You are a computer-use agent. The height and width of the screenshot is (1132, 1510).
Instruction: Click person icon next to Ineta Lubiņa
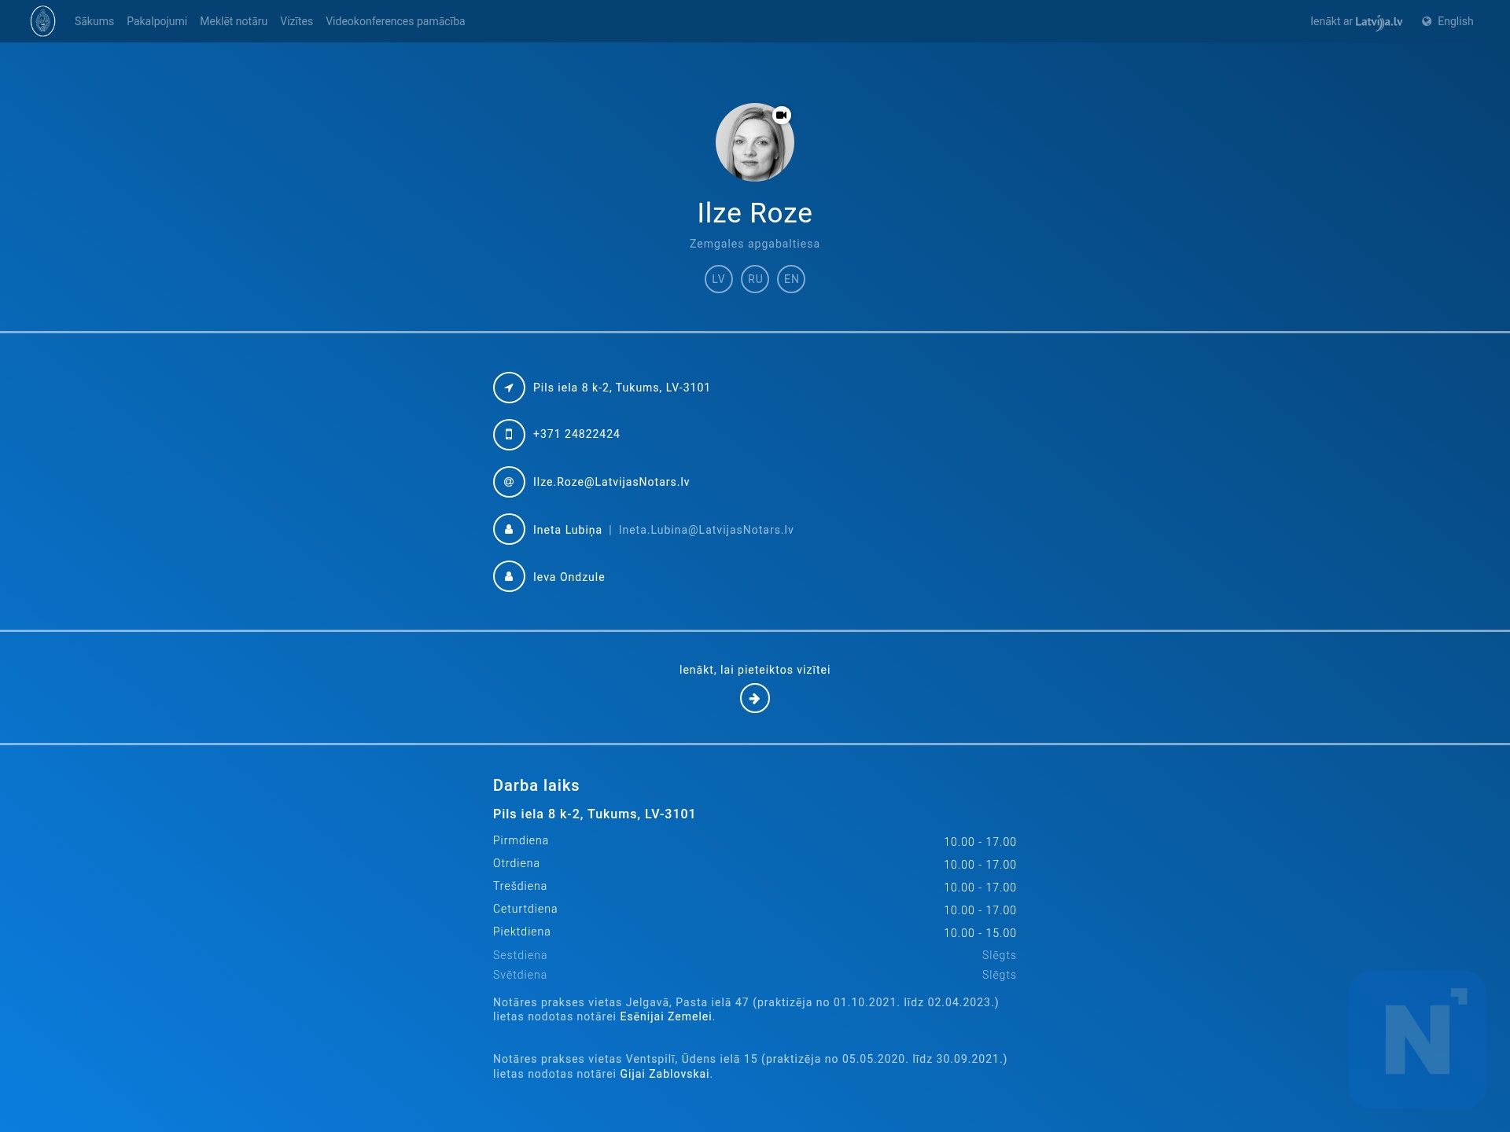click(509, 529)
